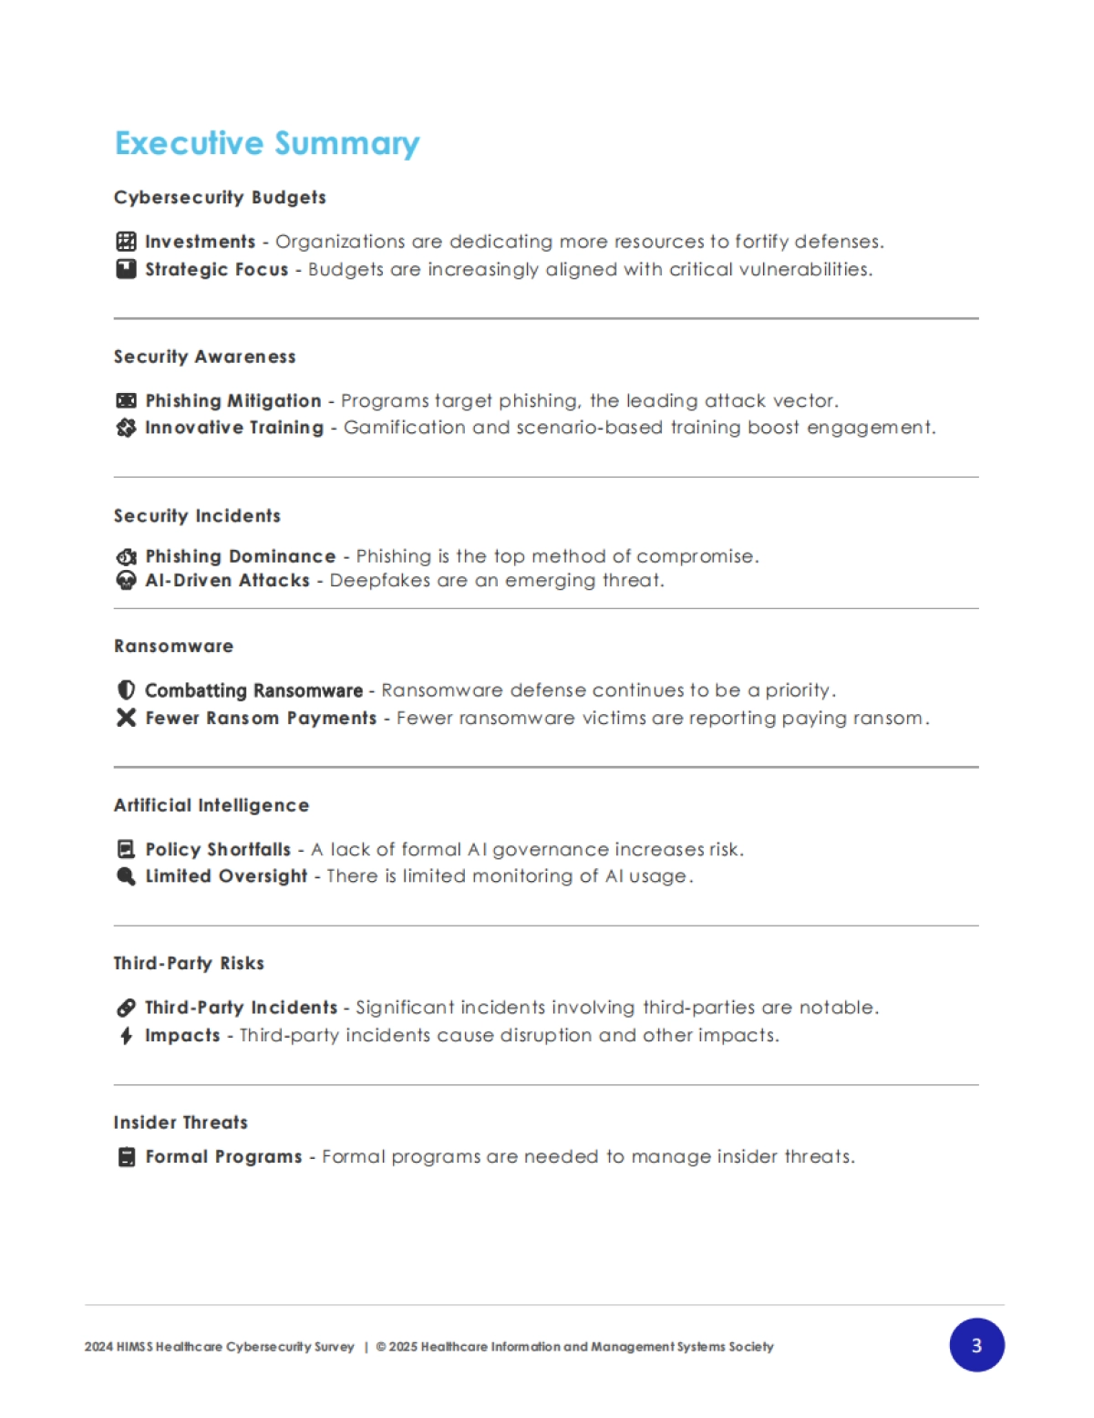1094x1418 pixels.
Task: Click the magnifier icon beside Limited Oversight
Action: tap(127, 876)
